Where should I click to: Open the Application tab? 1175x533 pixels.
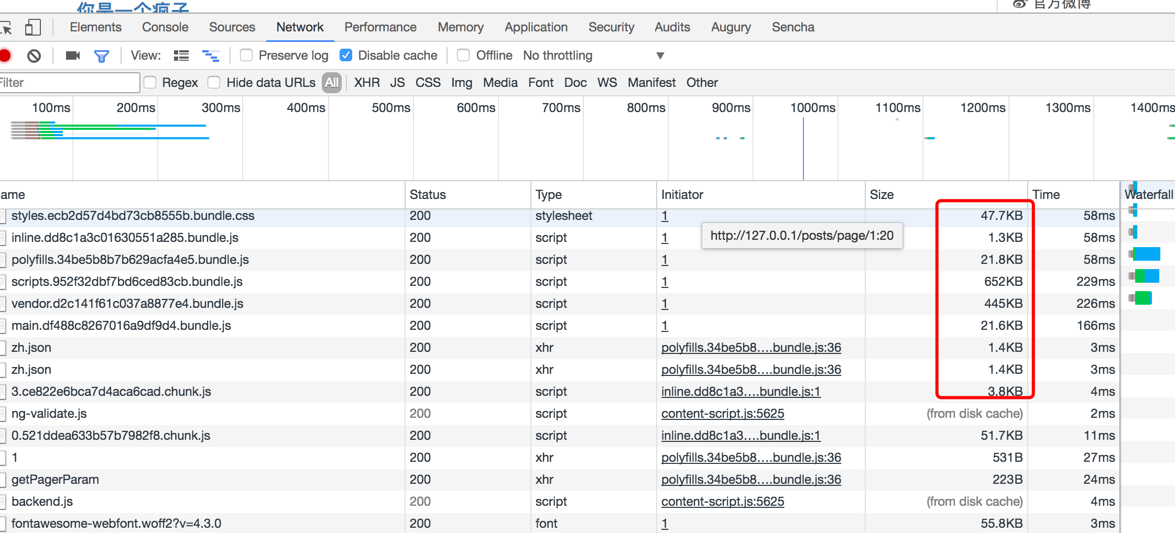tap(536, 27)
